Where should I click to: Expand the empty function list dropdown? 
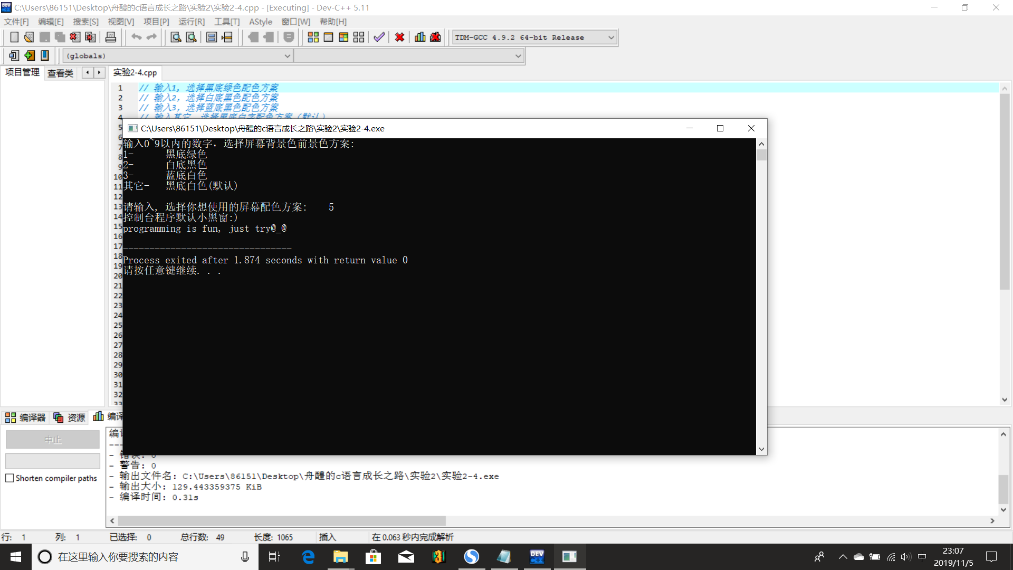click(518, 56)
